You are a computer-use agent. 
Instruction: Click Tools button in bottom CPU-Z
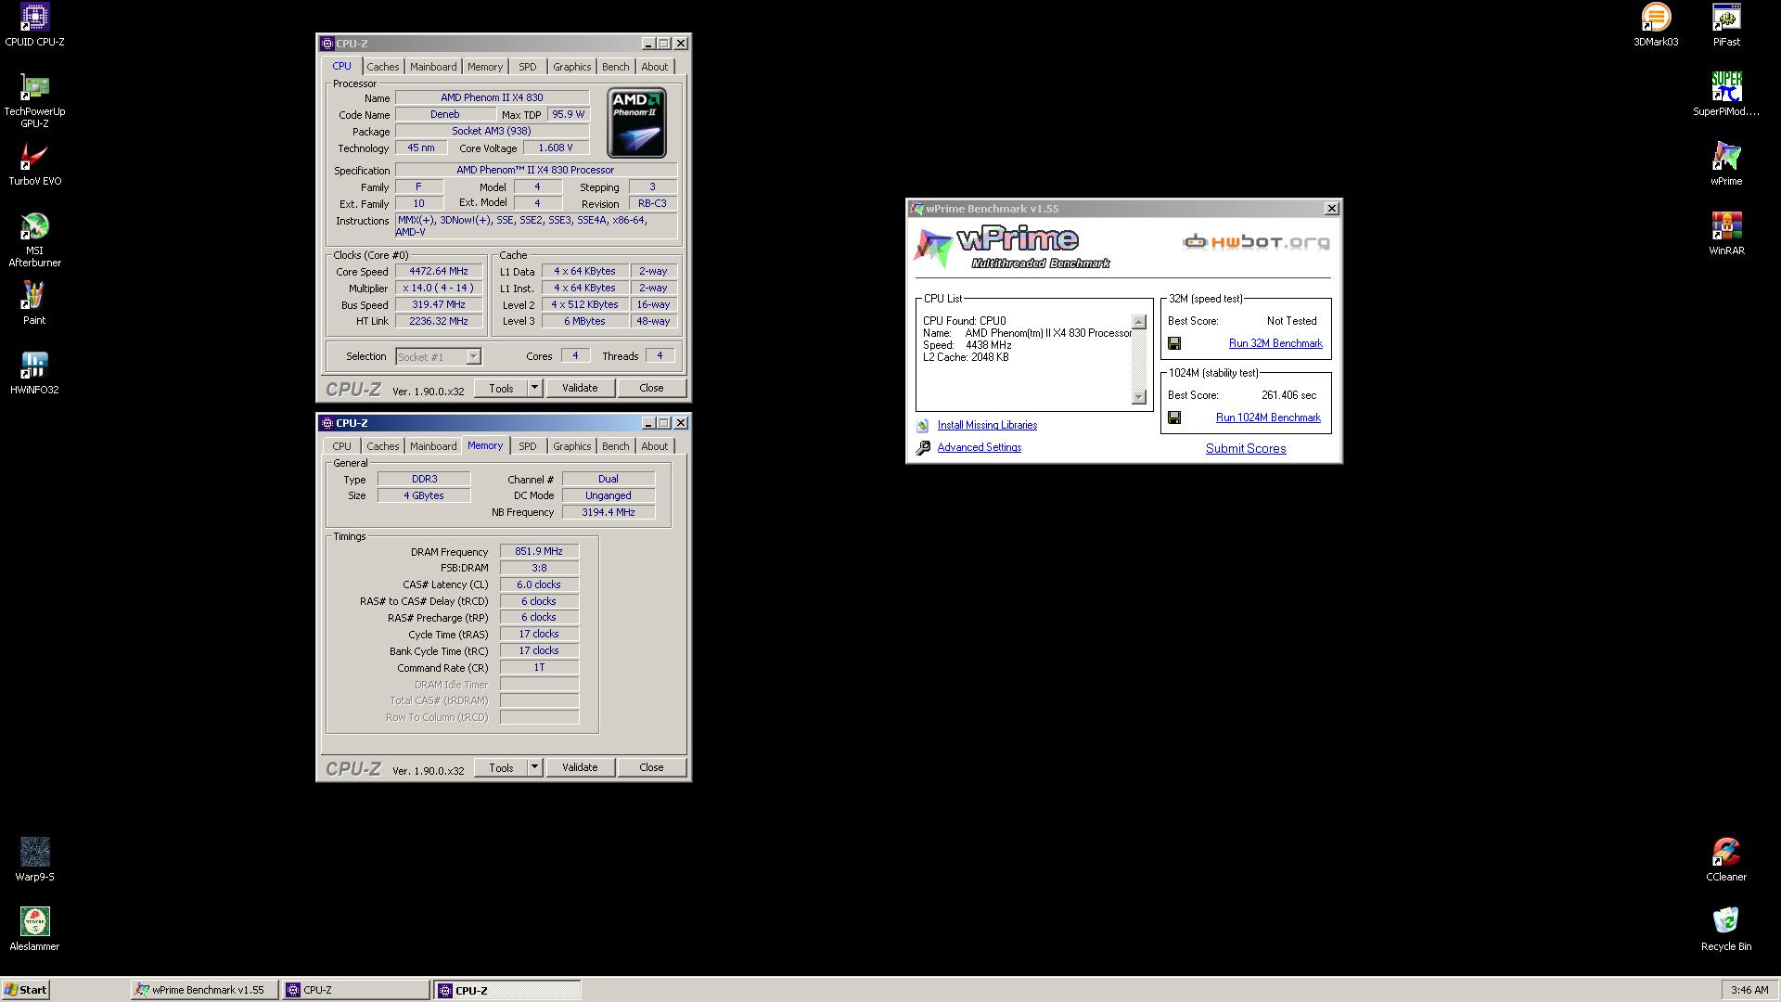(501, 767)
